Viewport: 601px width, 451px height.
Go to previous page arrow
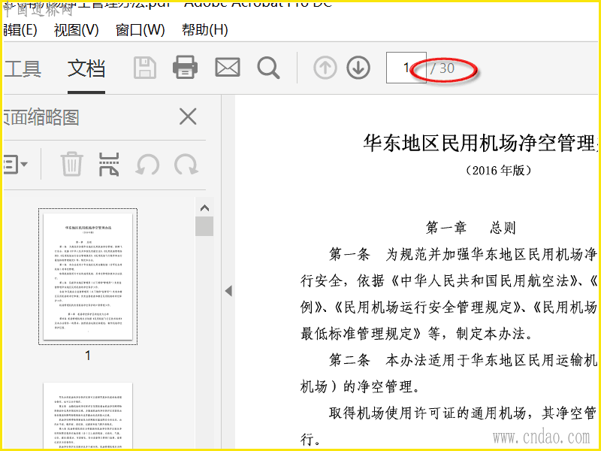[325, 68]
